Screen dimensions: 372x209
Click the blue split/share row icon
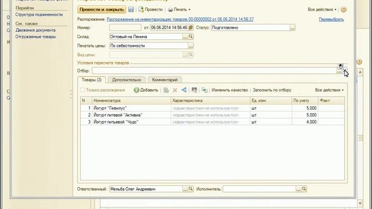(x=184, y=90)
